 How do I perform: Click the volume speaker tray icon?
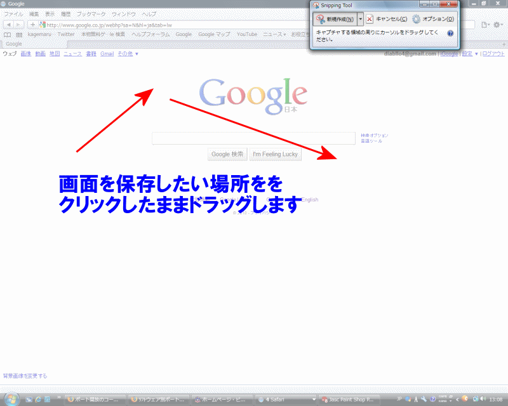click(x=483, y=399)
